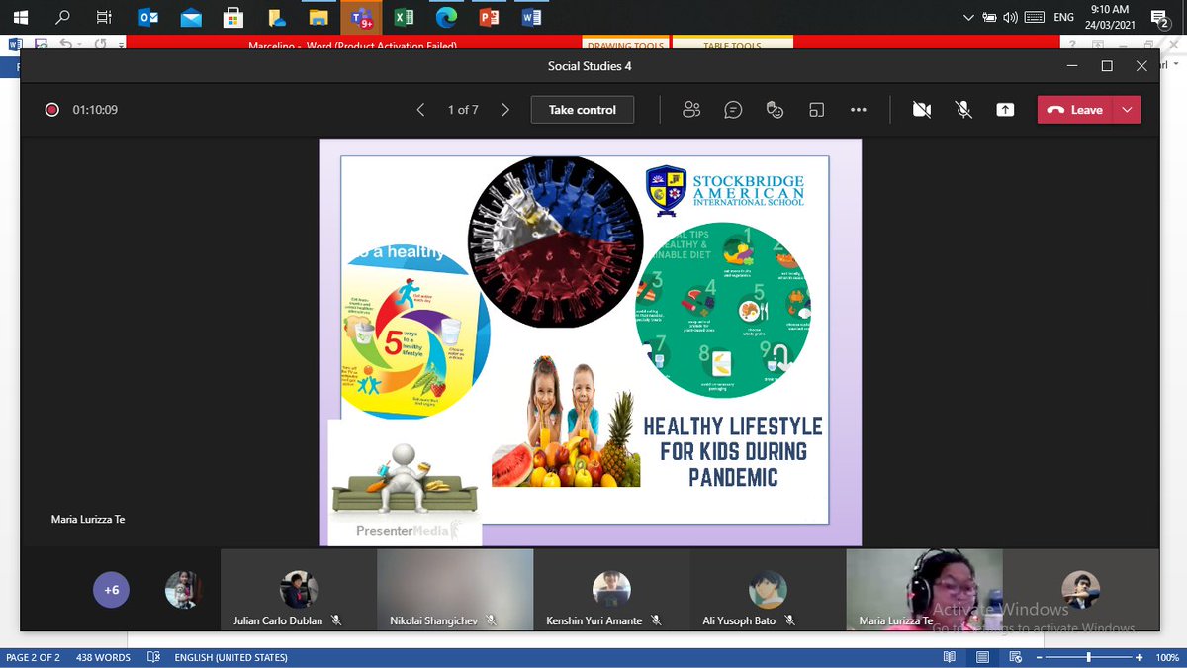Open PowerPoint from the taskbar
The height and width of the screenshot is (668, 1187).
tap(488, 17)
